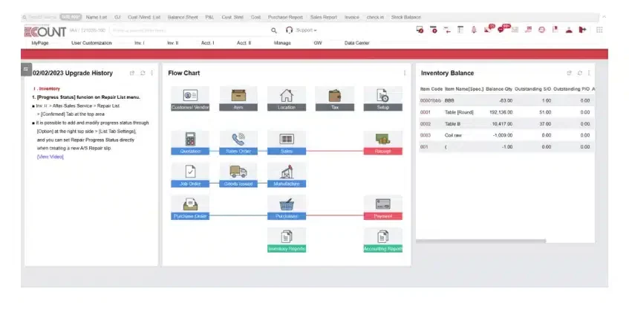Open Flow Chart more options menu

click(404, 73)
